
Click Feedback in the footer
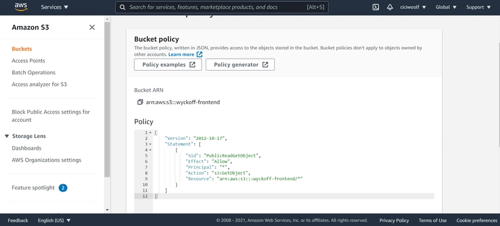[x=18, y=220]
